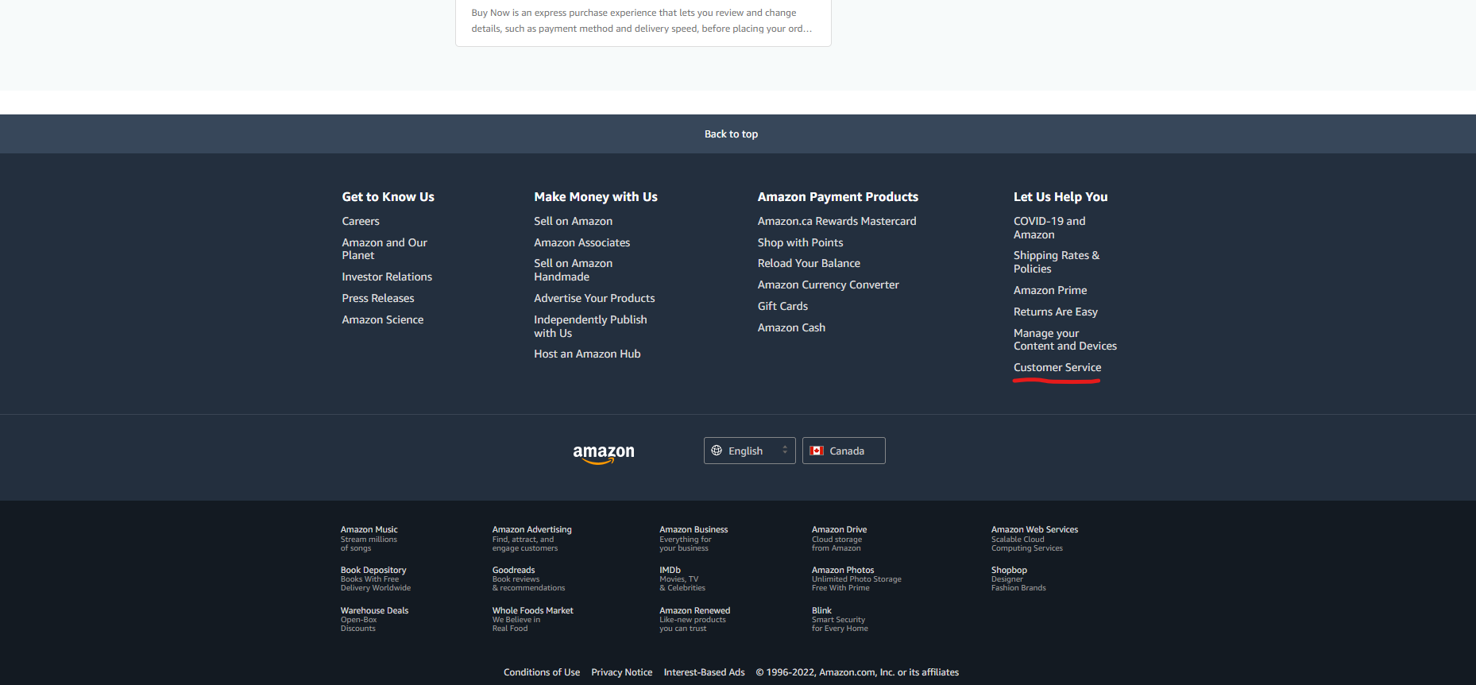Open Advertise Your Products link

[595, 298]
